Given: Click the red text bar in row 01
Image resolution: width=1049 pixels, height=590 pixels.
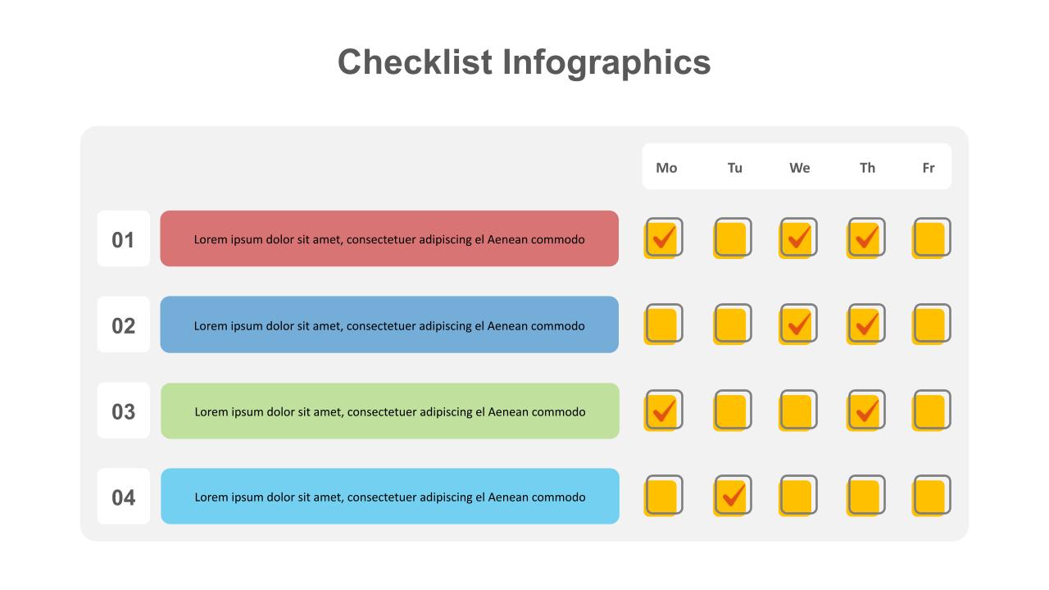Looking at the screenshot, I should tap(389, 238).
